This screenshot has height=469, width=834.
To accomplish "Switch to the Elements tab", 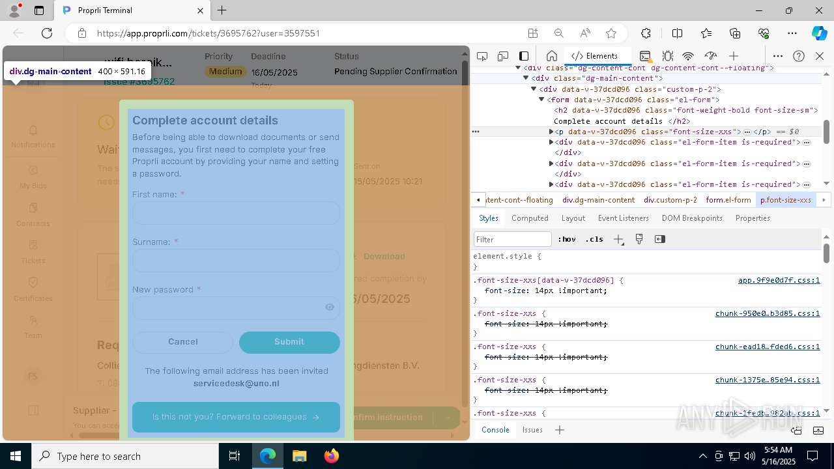I will 594,56.
